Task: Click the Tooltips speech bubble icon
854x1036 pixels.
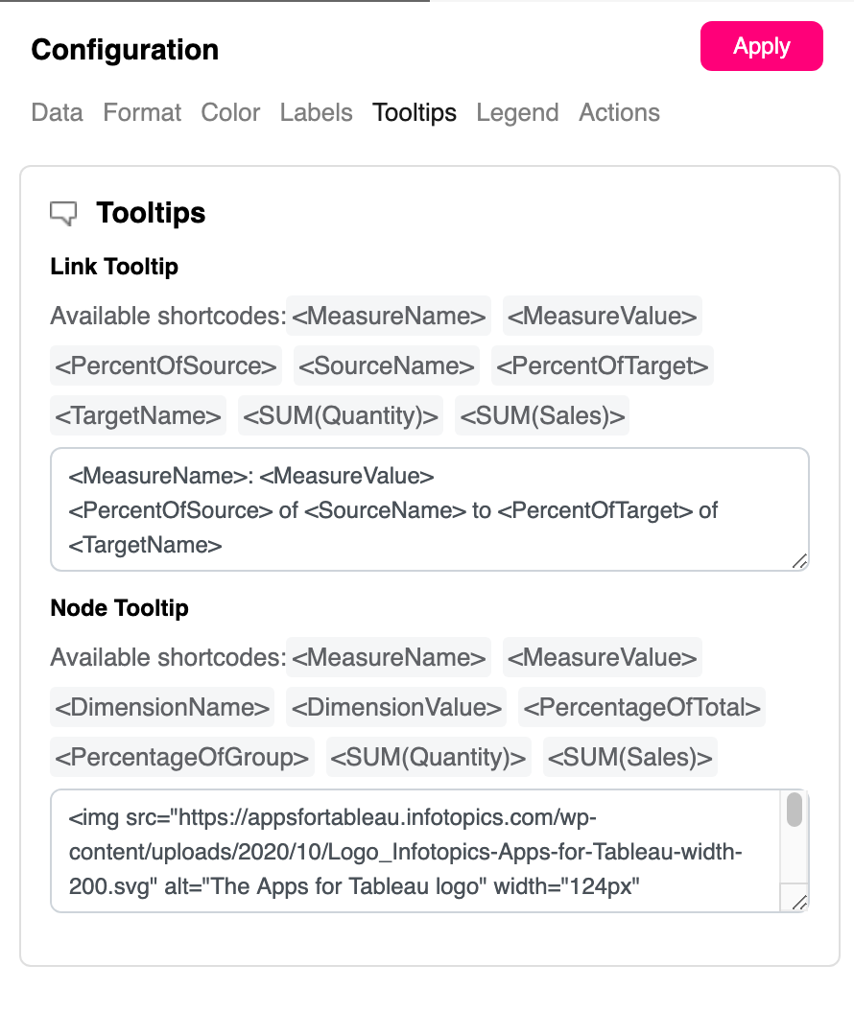Action: pyautogui.click(x=63, y=213)
